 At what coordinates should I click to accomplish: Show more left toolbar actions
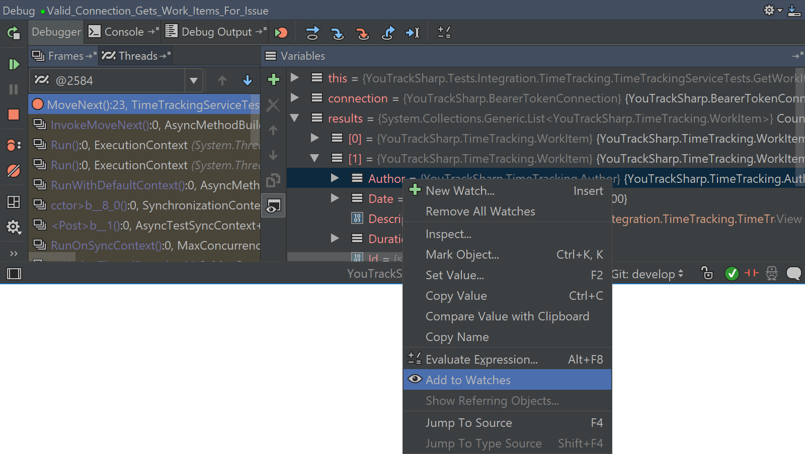(x=14, y=254)
